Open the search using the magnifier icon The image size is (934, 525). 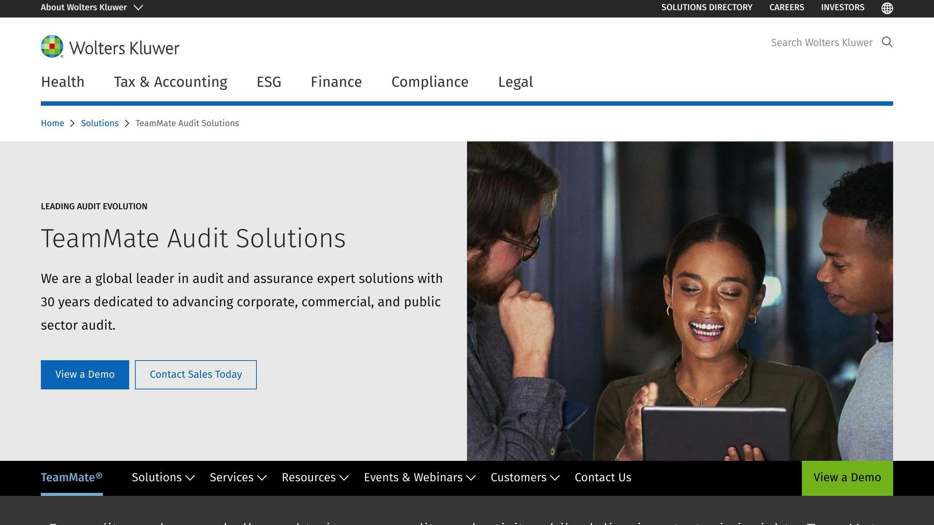point(887,42)
